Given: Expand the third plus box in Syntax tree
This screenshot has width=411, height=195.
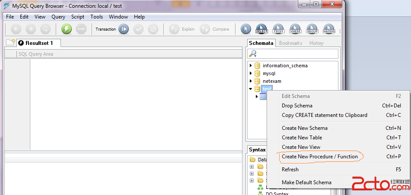Looking at the screenshot, I should (252, 180).
